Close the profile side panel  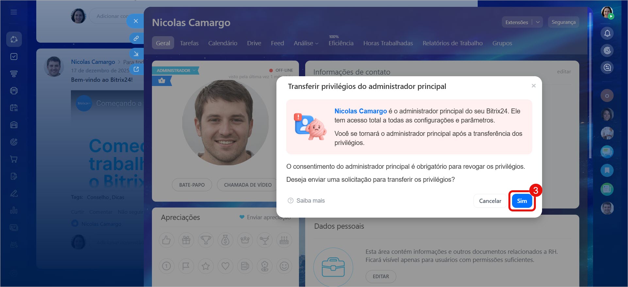(136, 21)
